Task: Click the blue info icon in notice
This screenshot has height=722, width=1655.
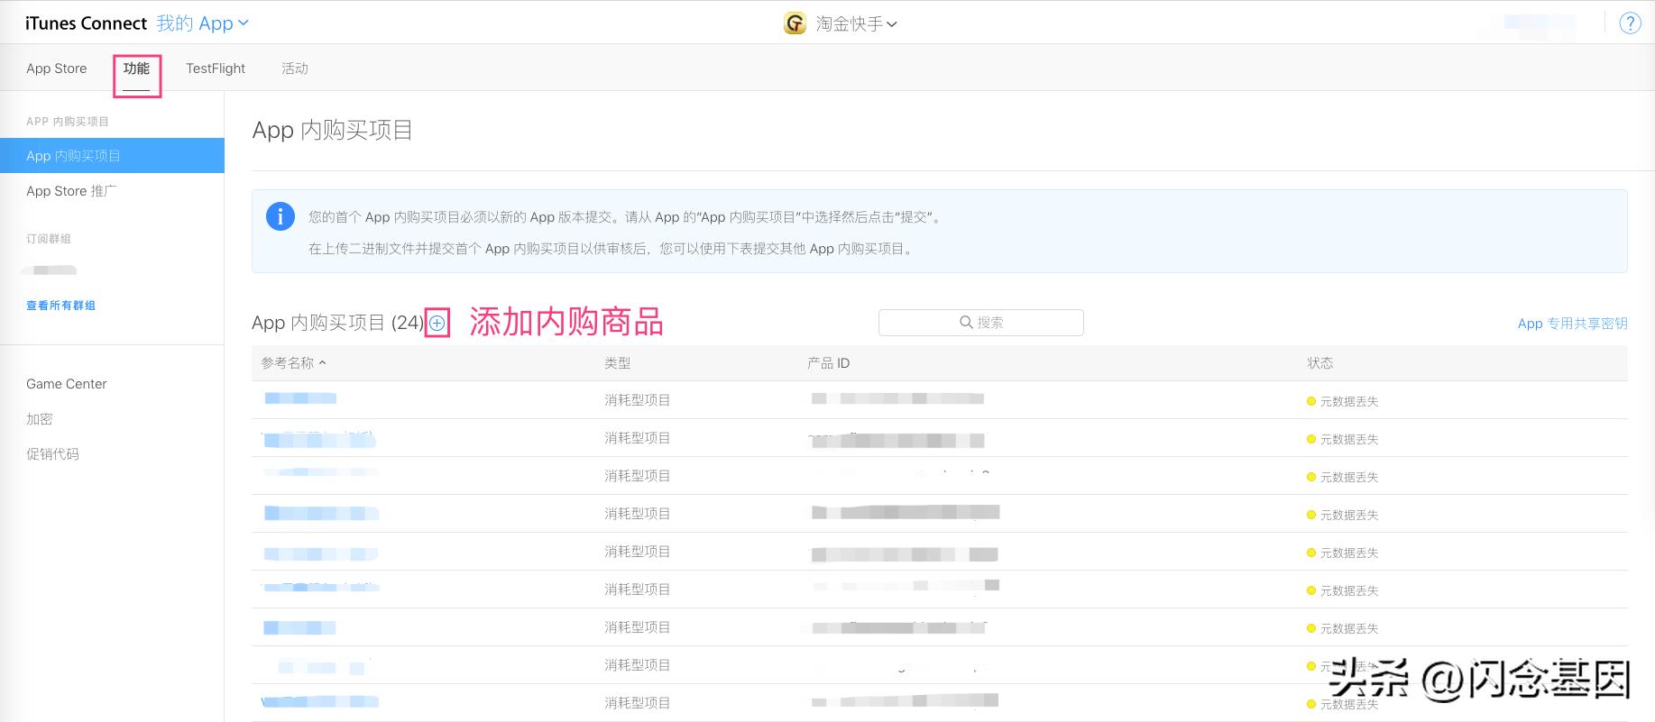Action: tap(280, 217)
